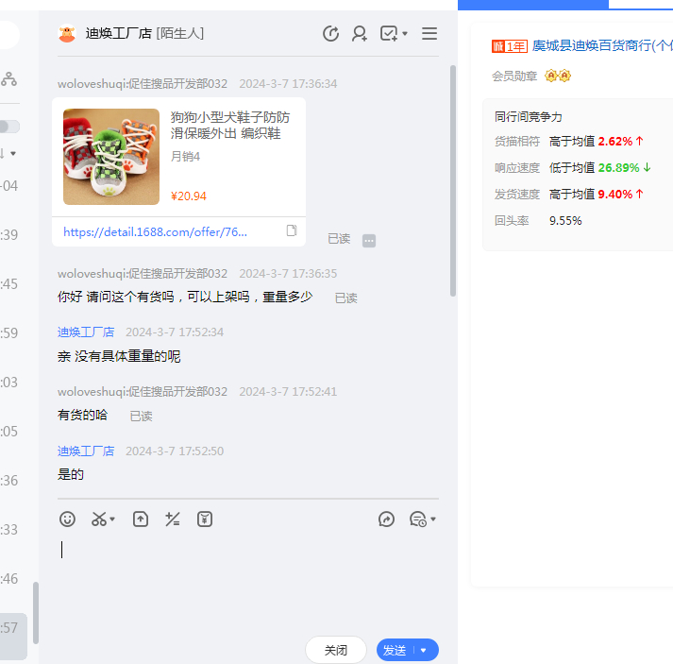Click the upload file icon
Screen dimensions: 673x664
141,519
